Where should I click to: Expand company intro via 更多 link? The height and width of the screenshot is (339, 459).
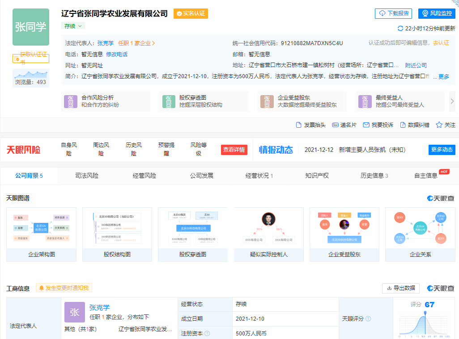pos(444,76)
